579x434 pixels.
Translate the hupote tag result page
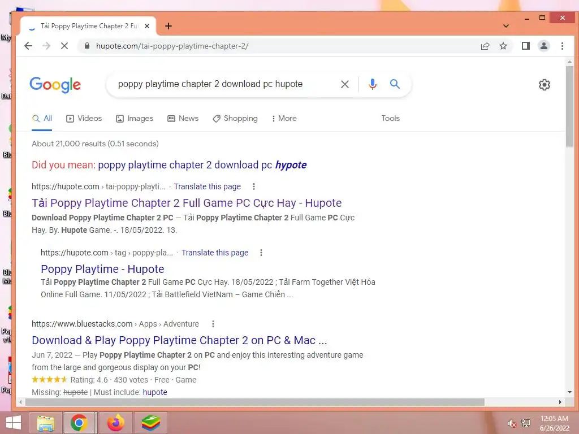pyautogui.click(x=214, y=253)
